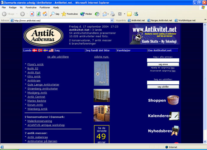Select the American flag icon

51,51
